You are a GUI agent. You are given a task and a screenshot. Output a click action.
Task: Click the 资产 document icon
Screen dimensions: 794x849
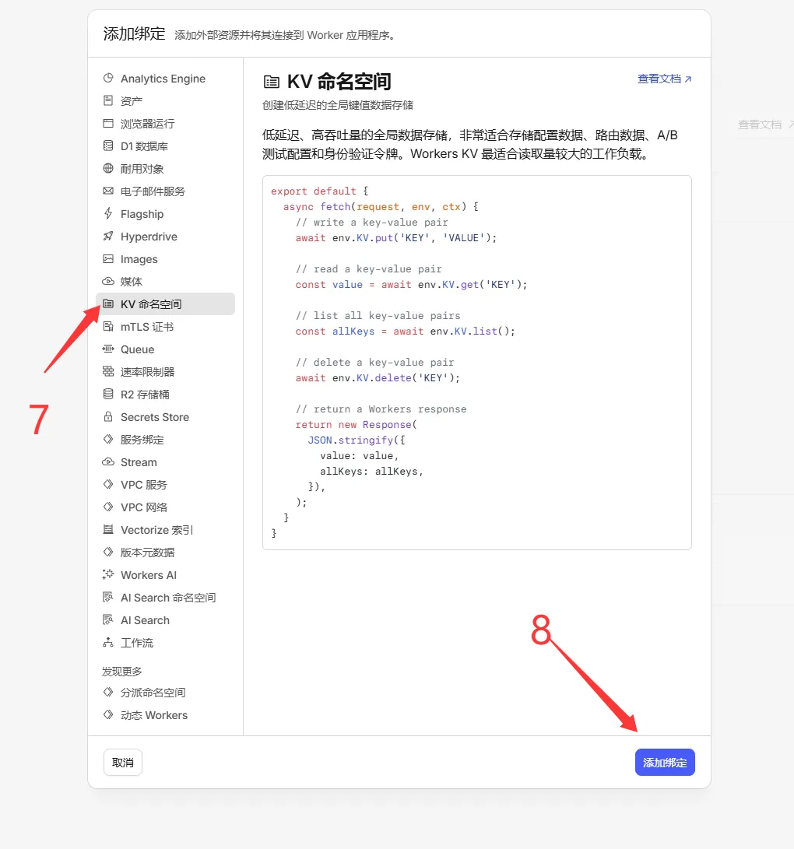[108, 100]
